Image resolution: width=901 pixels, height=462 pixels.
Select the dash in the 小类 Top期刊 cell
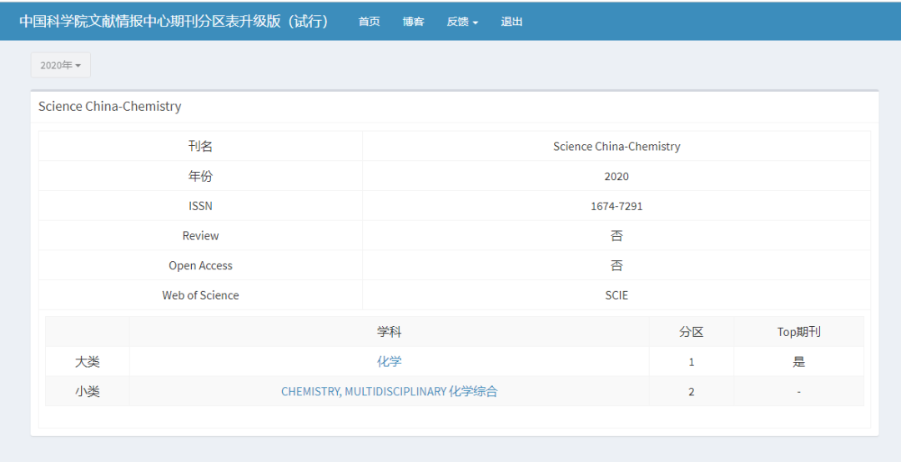point(798,392)
